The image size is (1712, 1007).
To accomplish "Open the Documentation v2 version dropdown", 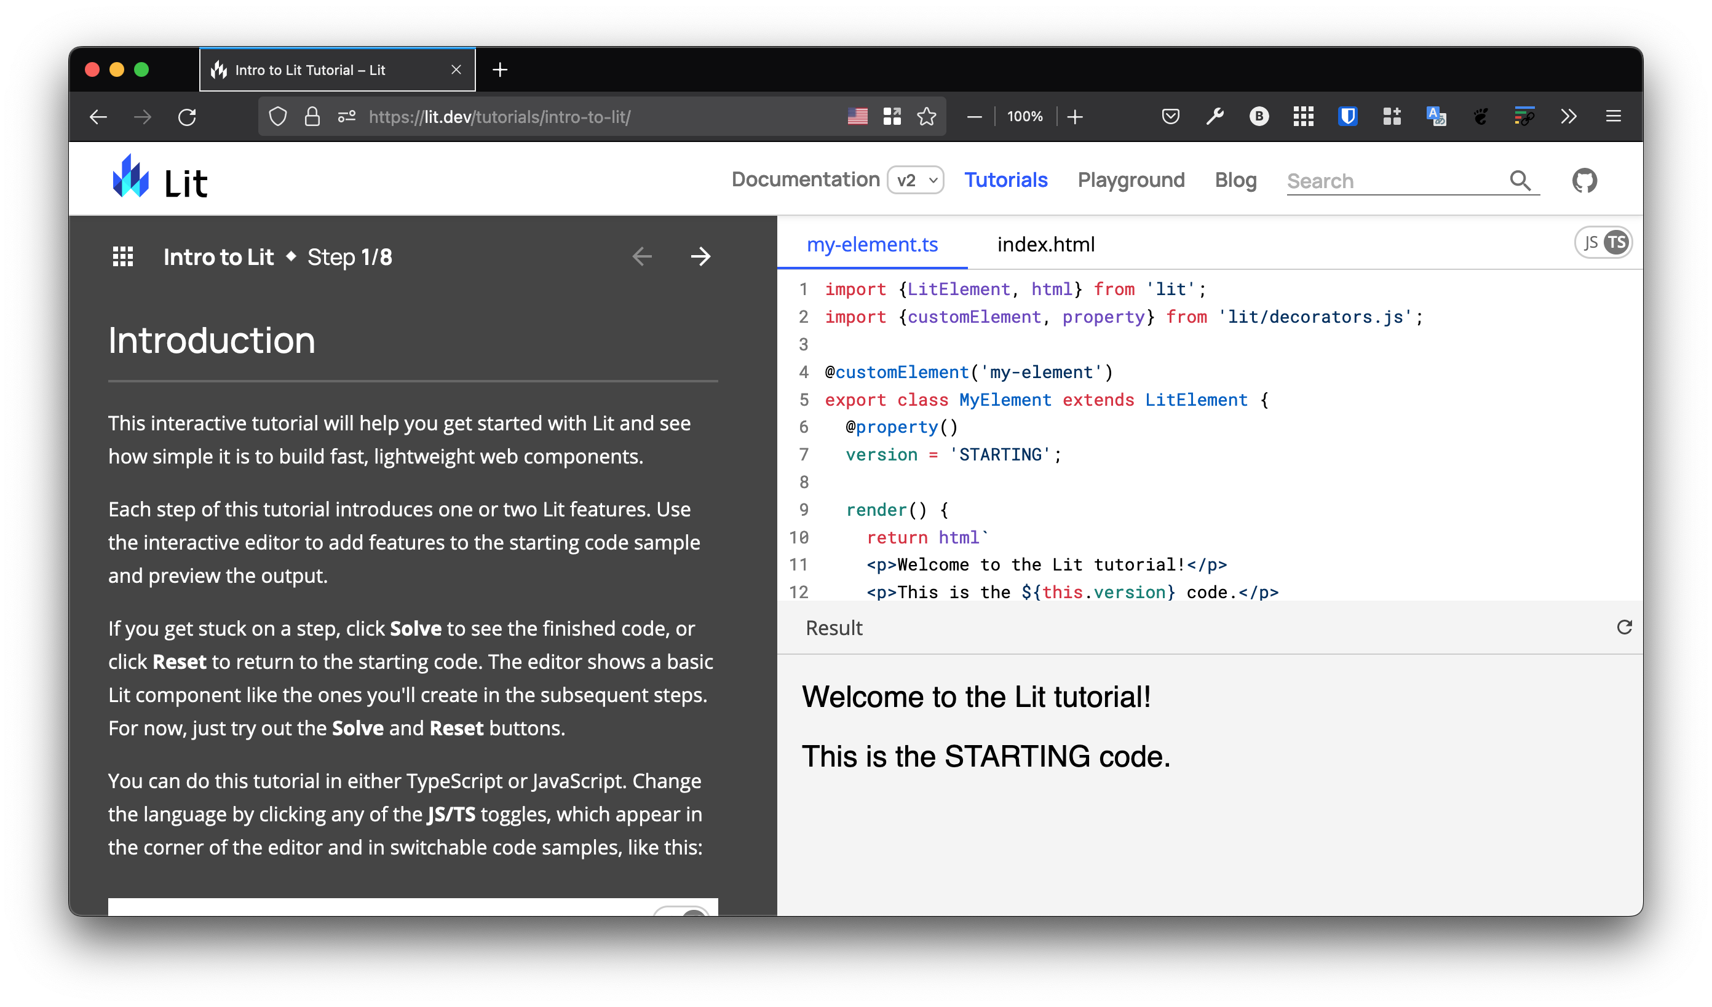I will [916, 180].
